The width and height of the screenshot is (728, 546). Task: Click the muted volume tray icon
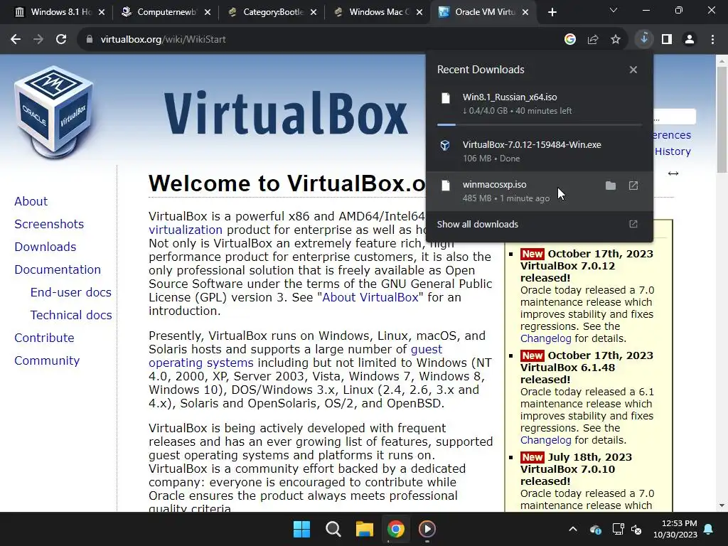point(636,529)
